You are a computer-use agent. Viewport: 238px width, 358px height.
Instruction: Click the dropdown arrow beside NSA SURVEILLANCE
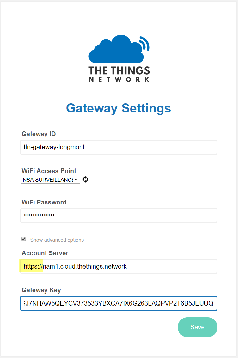tap(76, 180)
